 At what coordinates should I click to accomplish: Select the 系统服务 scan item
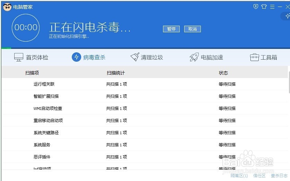(x=42, y=145)
